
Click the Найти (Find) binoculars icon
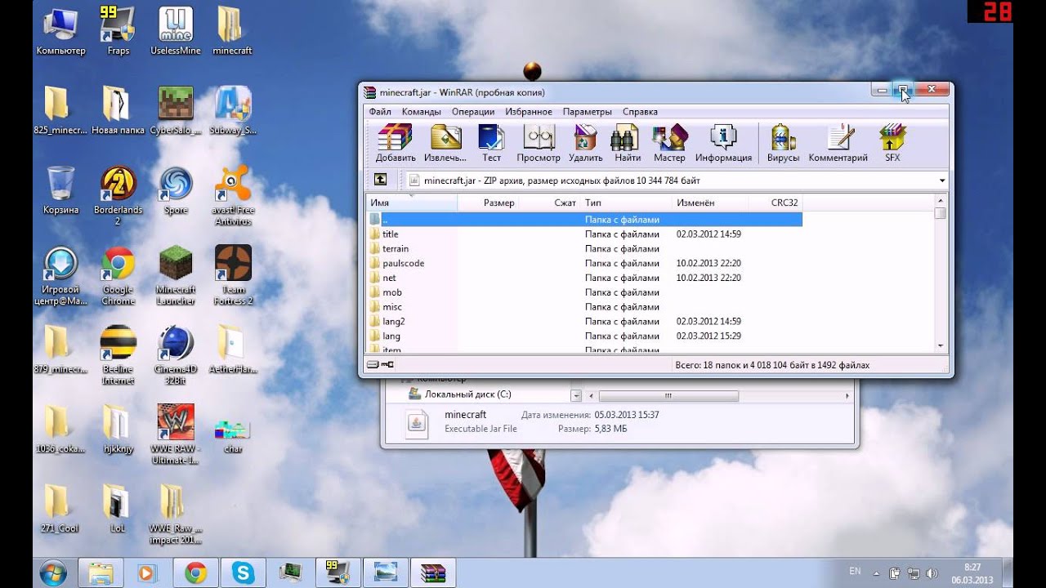pos(627,143)
